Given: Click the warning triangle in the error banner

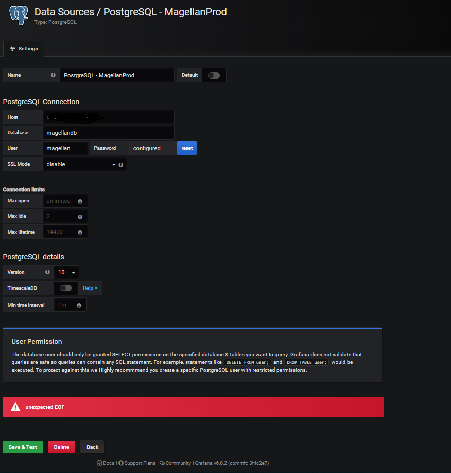Looking at the screenshot, I should [x=14, y=407].
